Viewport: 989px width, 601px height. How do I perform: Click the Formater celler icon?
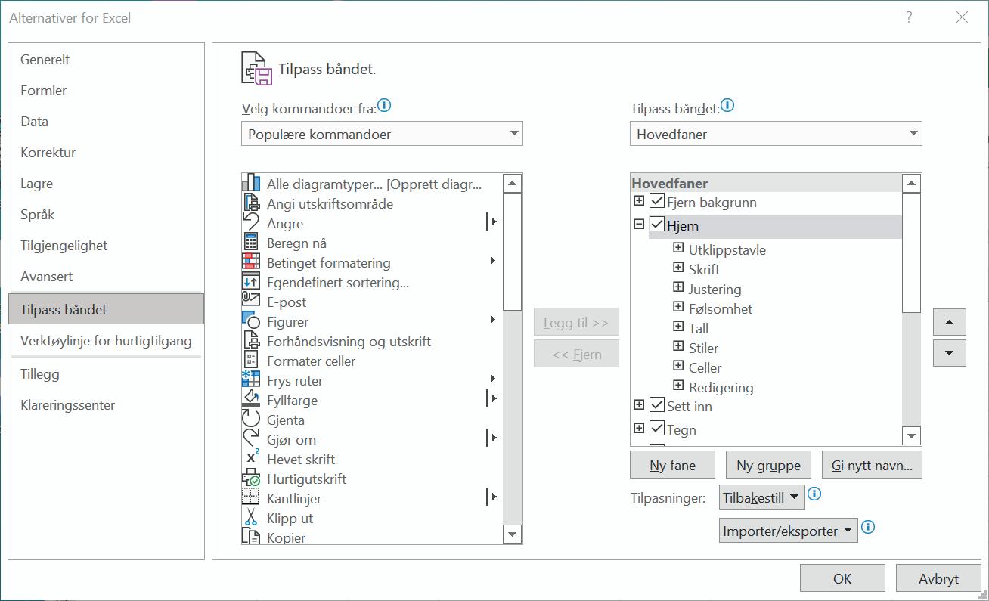(x=251, y=361)
